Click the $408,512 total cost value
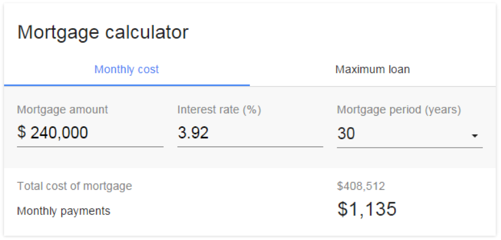Viewport: 501px width, 240px height. (361, 186)
